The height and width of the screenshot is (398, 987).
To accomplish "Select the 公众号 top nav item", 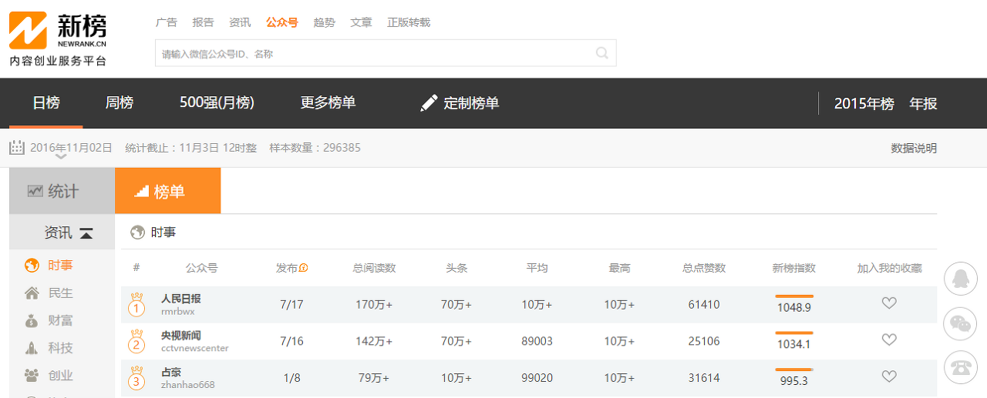I will click(282, 22).
